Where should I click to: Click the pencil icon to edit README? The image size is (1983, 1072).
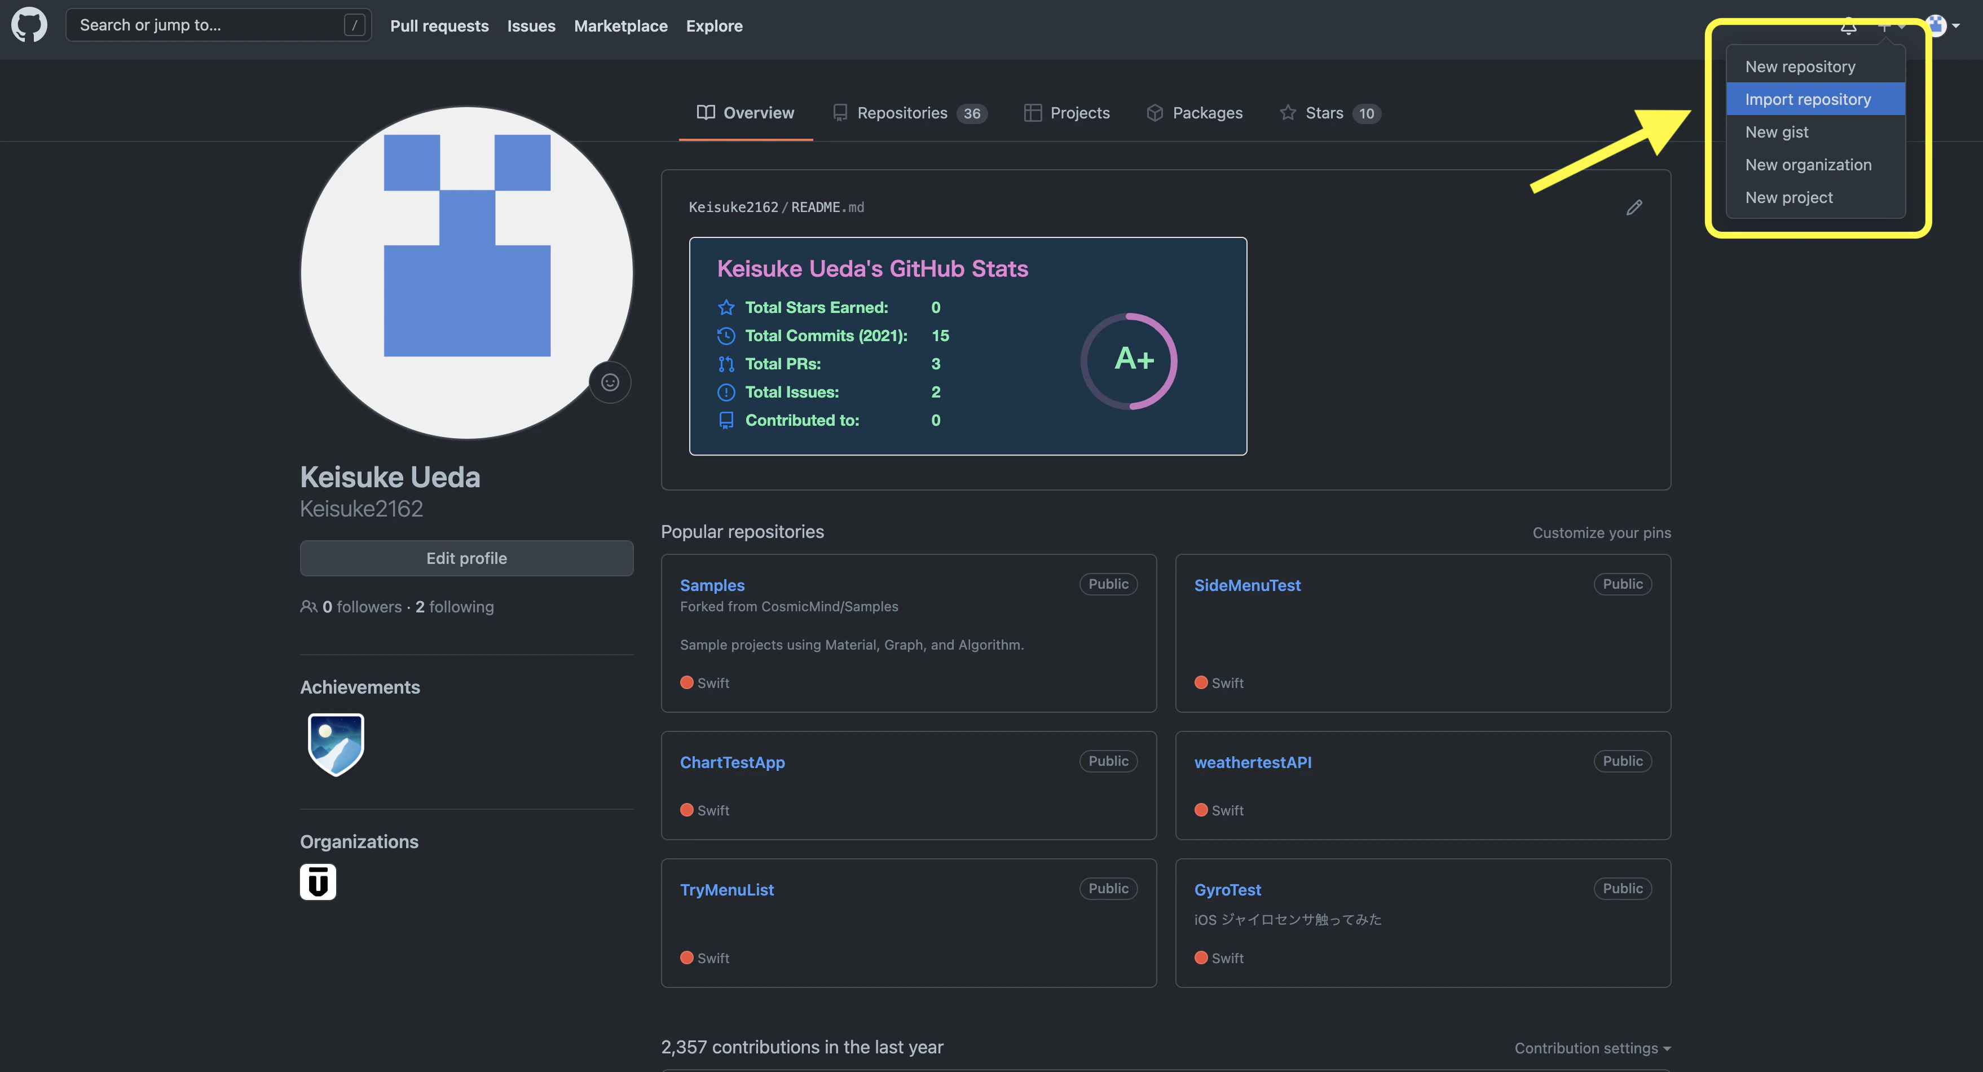point(1634,207)
